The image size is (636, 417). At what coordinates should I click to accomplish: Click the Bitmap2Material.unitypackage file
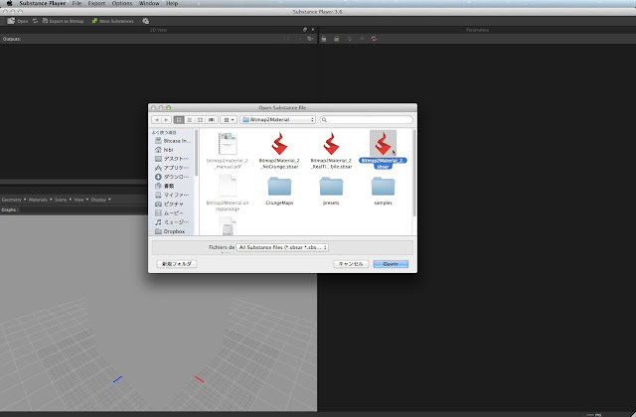point(228,186)
